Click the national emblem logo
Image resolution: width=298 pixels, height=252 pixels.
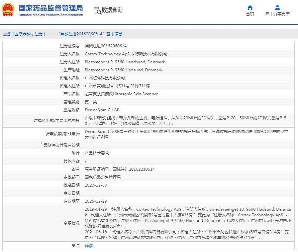pyautogui.click(x=8, y=10)
